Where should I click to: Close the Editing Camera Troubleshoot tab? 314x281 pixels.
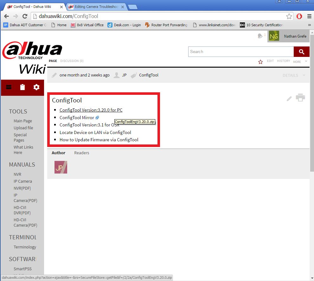click(123, 7)
